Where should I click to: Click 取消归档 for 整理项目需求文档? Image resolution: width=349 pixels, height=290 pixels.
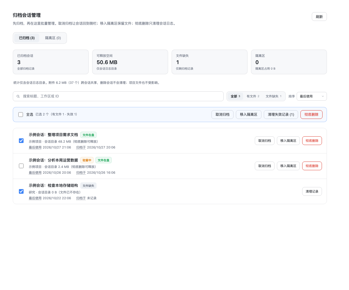[x=265, y=141]
